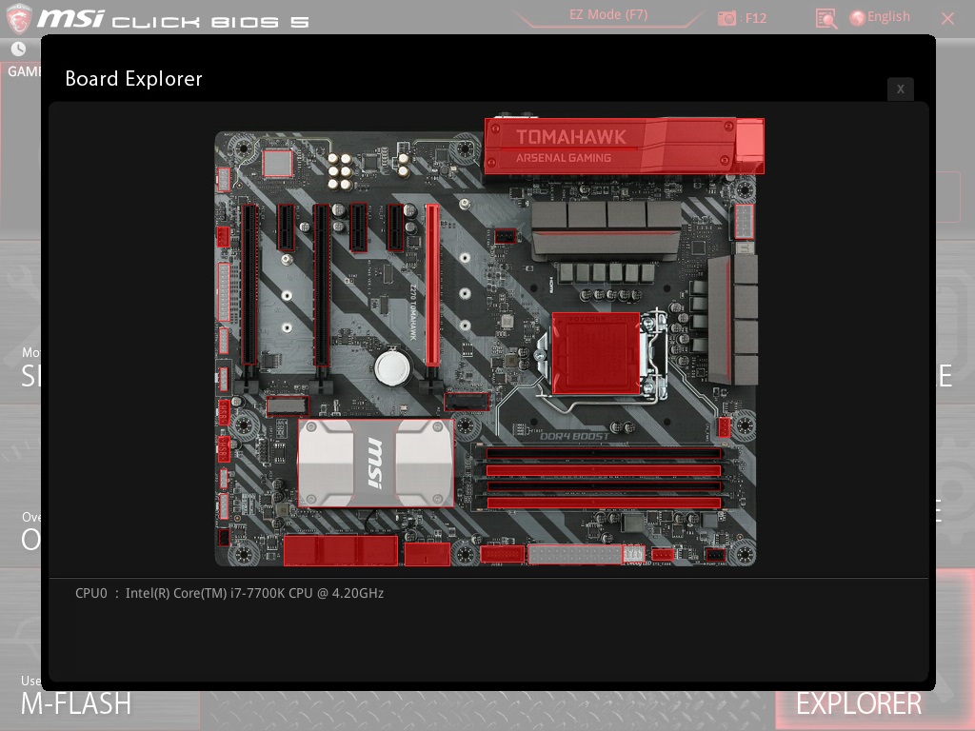Select the shielded audio codec chip
The height and width of the screenshot is (731, 975).
277,164
